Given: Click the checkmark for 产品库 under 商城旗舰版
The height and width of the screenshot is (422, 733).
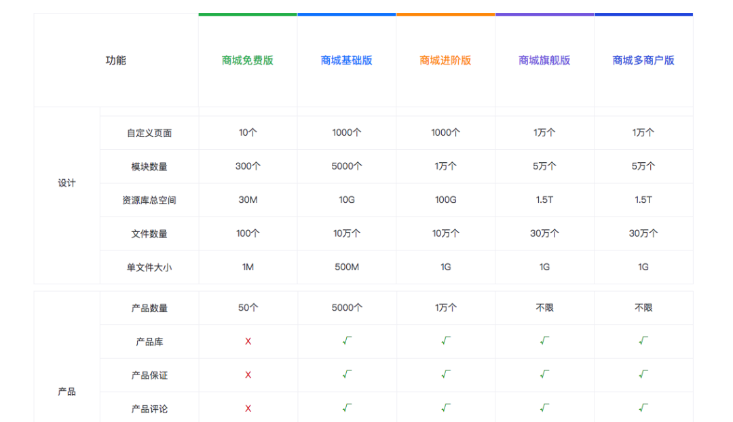Looking at the screenshot, I should pyautogui.click(x=544, y=341).
